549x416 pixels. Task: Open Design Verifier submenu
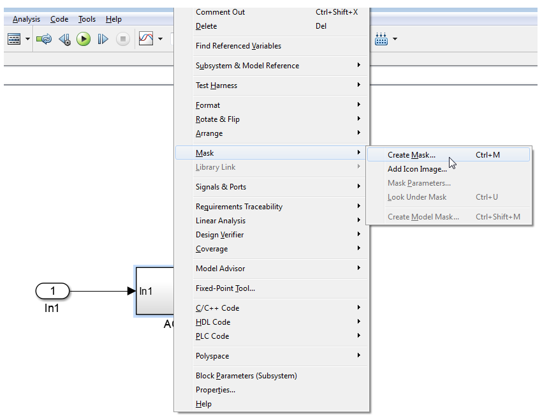(x=272, y=234)
